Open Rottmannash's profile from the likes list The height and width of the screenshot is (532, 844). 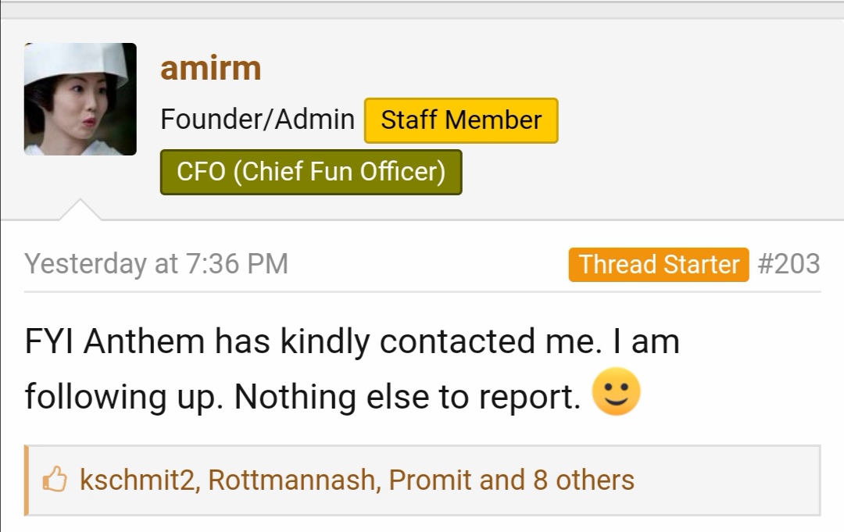(291, 480)
